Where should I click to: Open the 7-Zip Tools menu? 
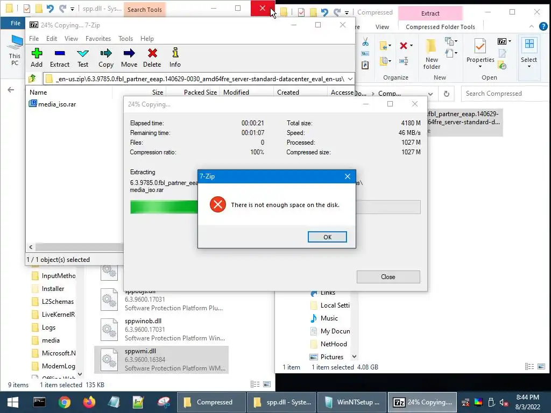pyautogui.click(x=125, y=39)
